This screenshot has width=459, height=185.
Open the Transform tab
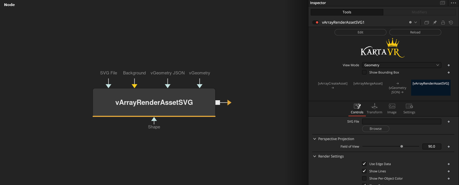(x=374, y=109)
